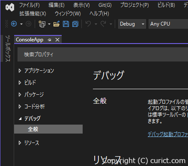Open the プロジェクト(P) menu
Screen dimensions: 188x166
tap(134, 6)
